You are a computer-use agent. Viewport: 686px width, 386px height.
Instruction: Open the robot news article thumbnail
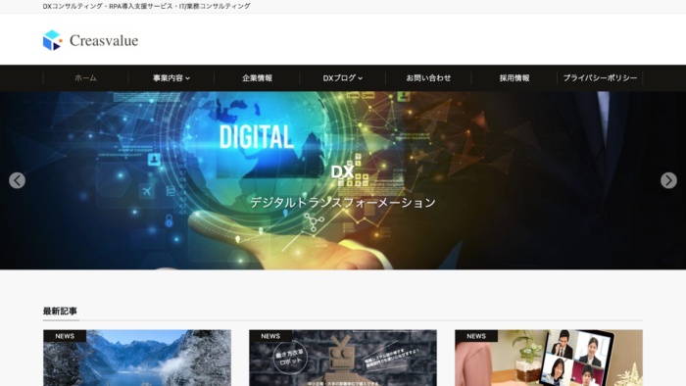[343, 358]
